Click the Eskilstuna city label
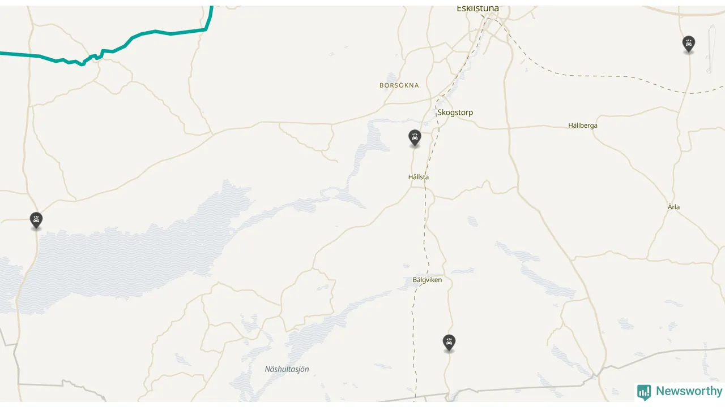This screenshot has height=407, width=725. click(477, 8)
